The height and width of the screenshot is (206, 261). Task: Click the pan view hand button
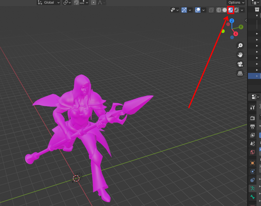[240, 55]
